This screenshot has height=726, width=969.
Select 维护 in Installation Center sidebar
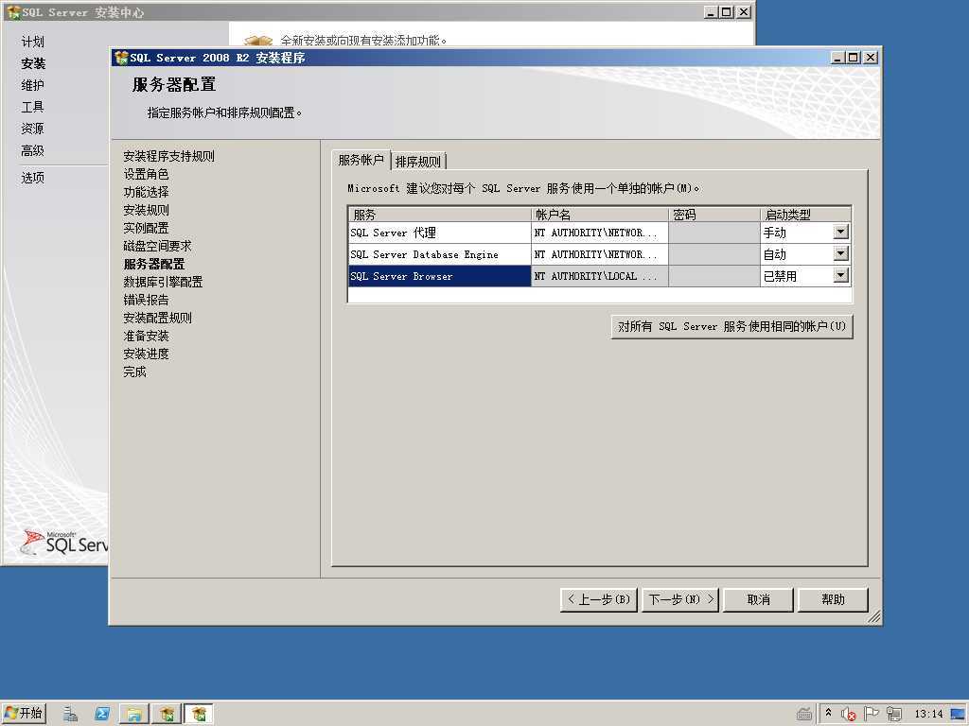click(x=33, y=85)
